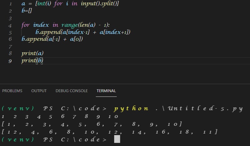Click 'len(a)' on the for loop line

(x=87, y=25)
